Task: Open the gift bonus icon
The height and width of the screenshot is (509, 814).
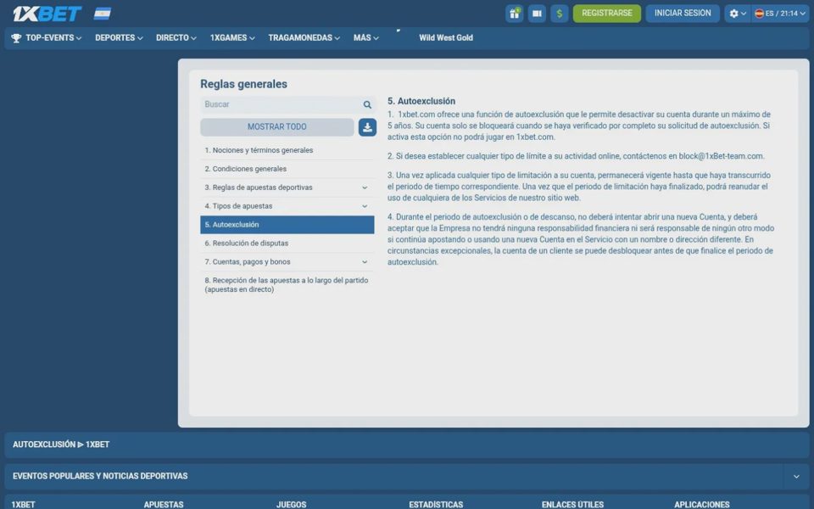Action: [514, 14]
